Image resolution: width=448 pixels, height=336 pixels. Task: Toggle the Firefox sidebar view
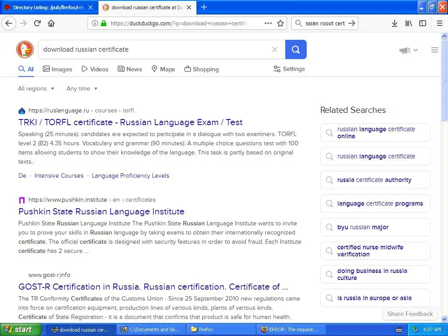tap(423, 23)
